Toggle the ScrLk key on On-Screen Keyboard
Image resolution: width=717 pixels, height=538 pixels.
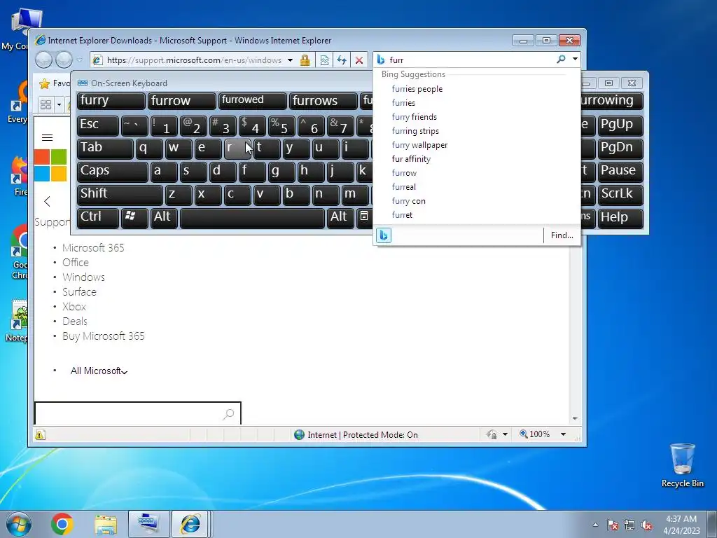620,194
